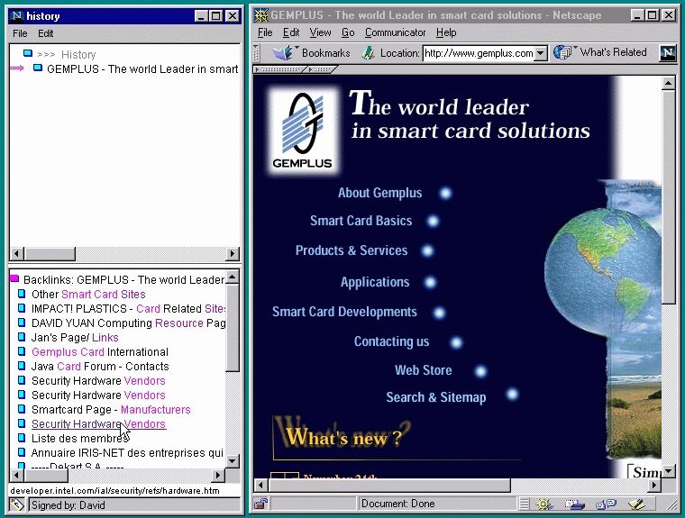This screenshot has height=518, width=685.
Task: Click the history window's Netscape N title icon
Action: (16, 16)
